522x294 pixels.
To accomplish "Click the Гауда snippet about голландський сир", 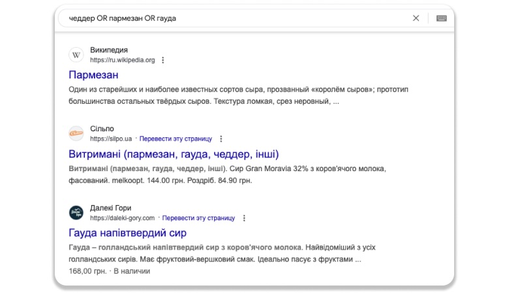I will point(222,253).
